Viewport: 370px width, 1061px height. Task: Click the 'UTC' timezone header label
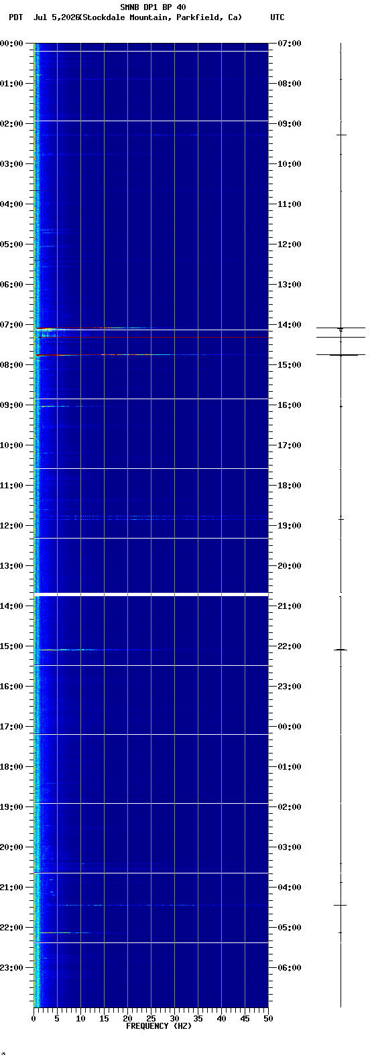point(277,17)
